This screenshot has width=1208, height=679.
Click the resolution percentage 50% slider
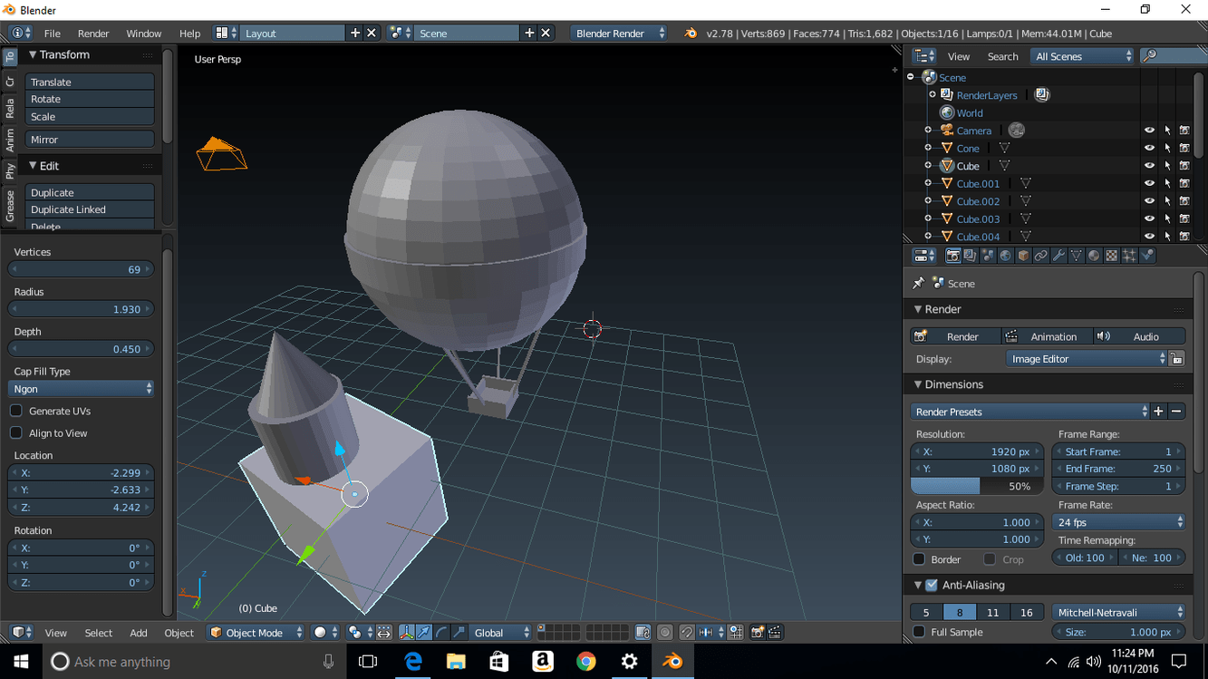coord(976,487)
